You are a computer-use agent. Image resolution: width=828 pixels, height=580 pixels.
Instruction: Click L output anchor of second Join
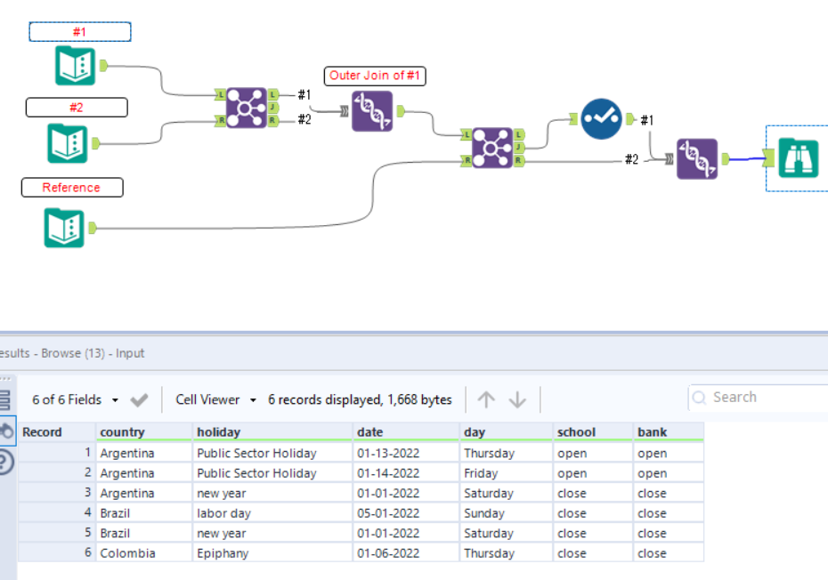tap(518, 135)
